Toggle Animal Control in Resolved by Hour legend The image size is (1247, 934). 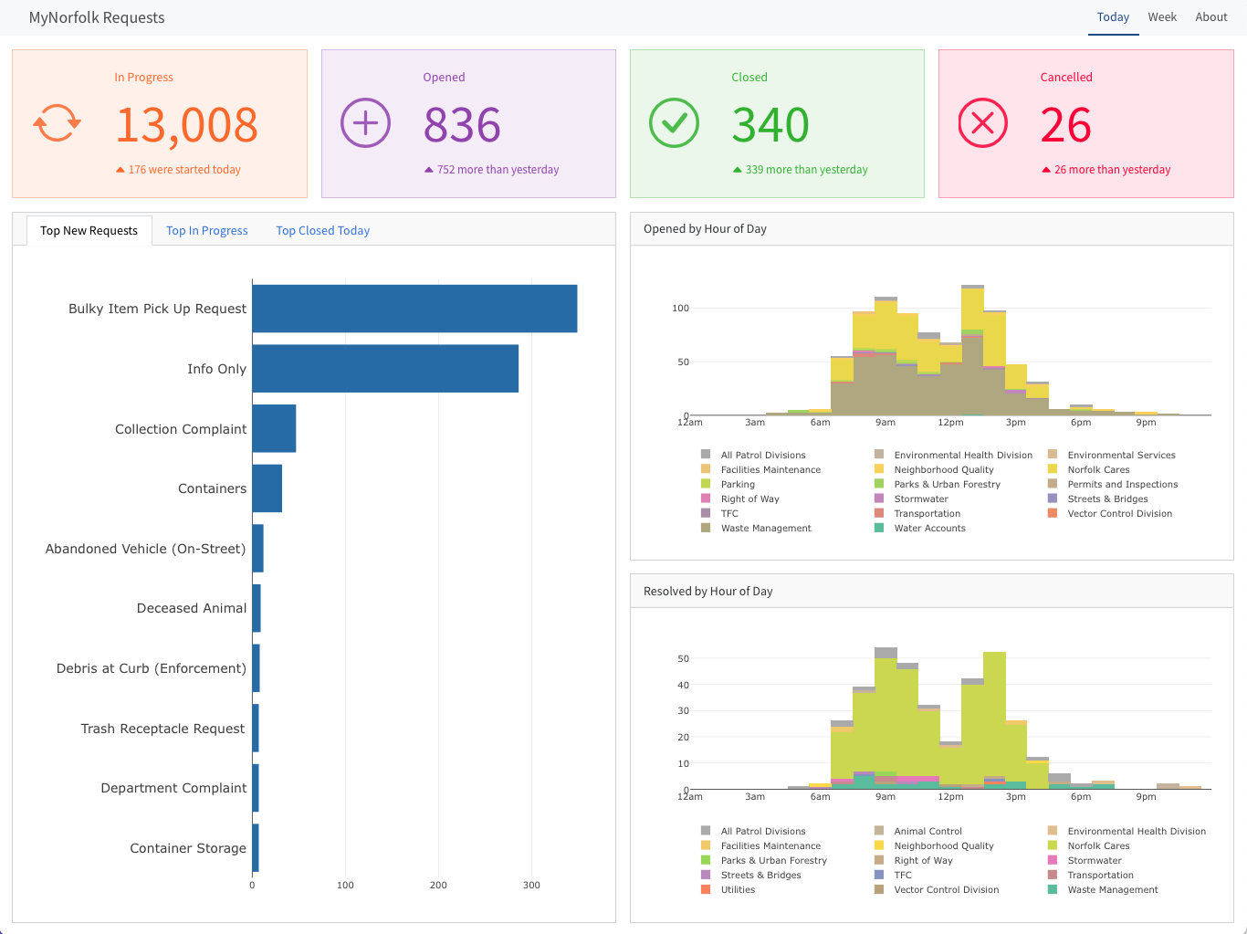pyautogui.click(x=927, y=831)
